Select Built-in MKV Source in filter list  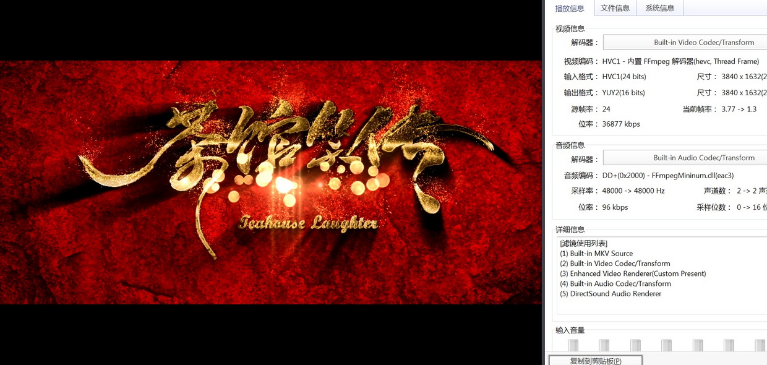pos(596,254)
